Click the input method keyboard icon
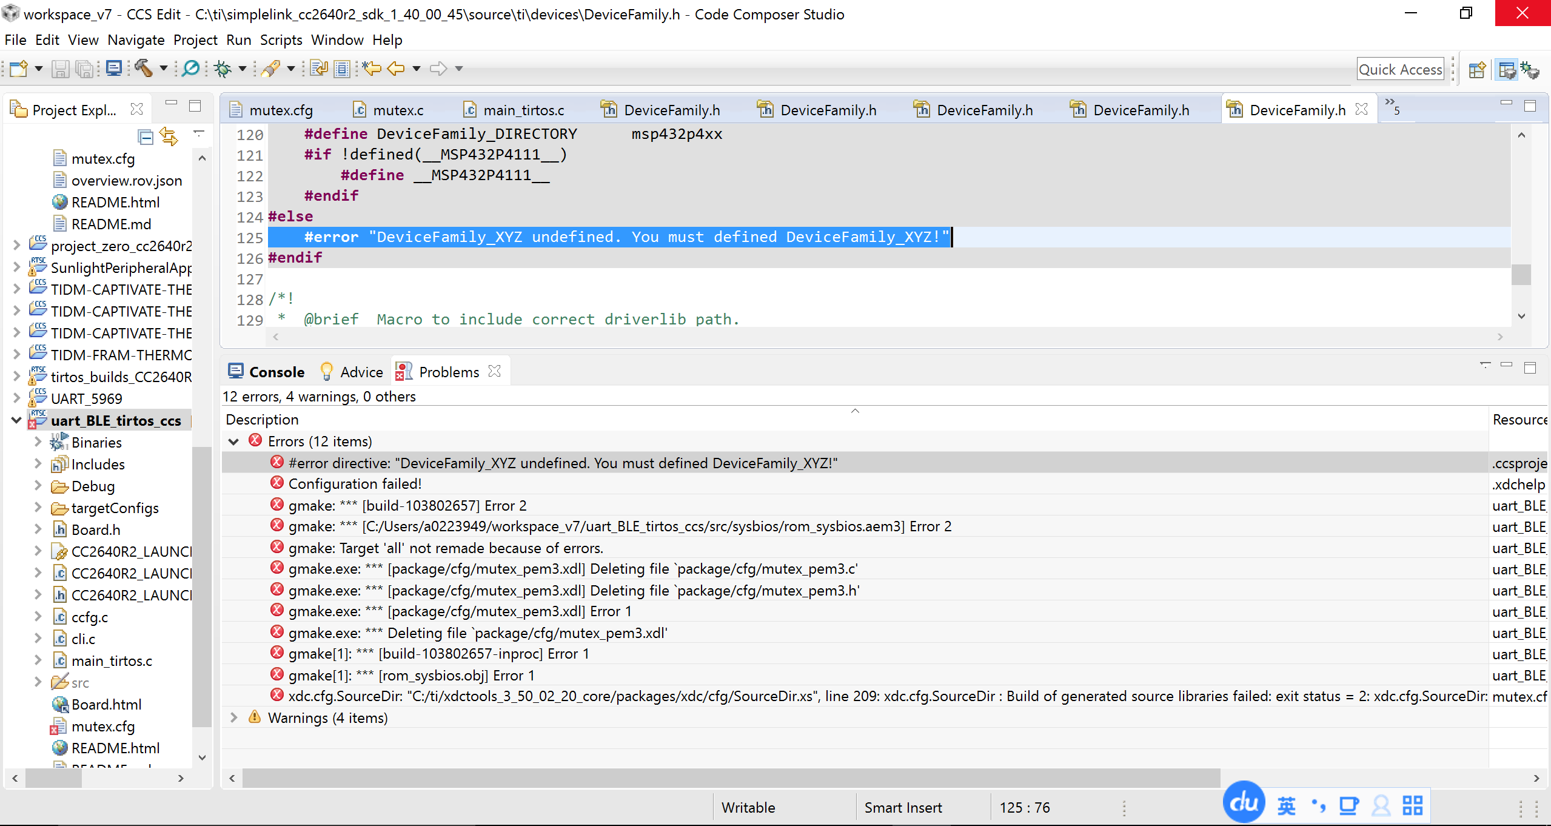 click(x=1349, y=805)
